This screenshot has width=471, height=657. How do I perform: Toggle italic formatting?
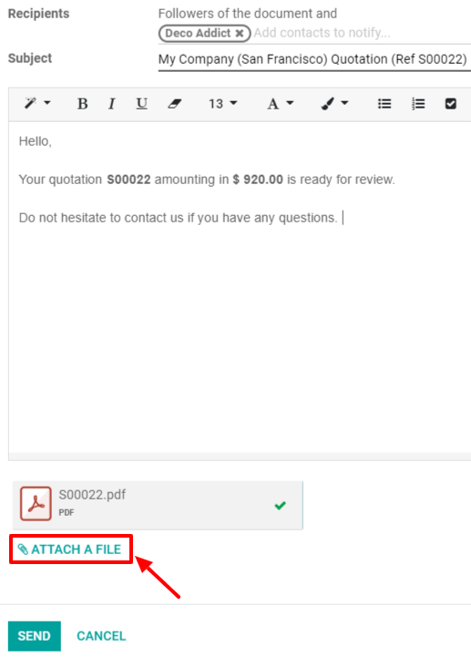pos(111,104)
